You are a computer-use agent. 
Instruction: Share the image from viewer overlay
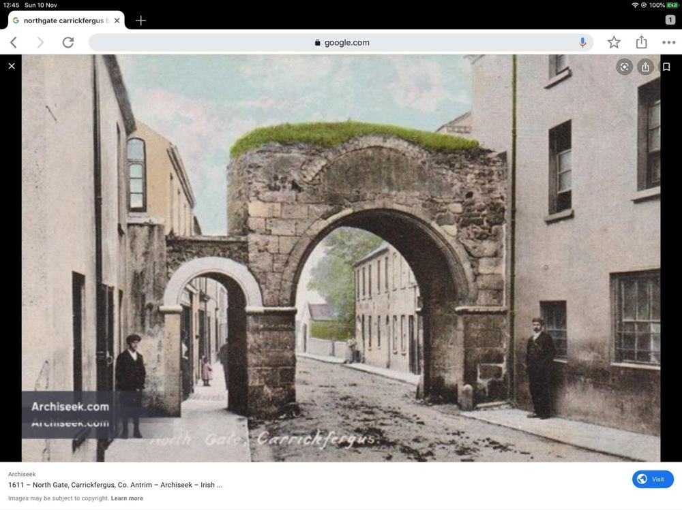[645, 67]
